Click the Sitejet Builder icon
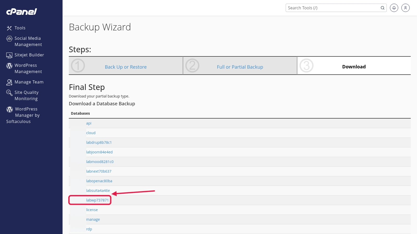Image resolution: width=417 pixels, height=234 pixels. pos(9,55)
